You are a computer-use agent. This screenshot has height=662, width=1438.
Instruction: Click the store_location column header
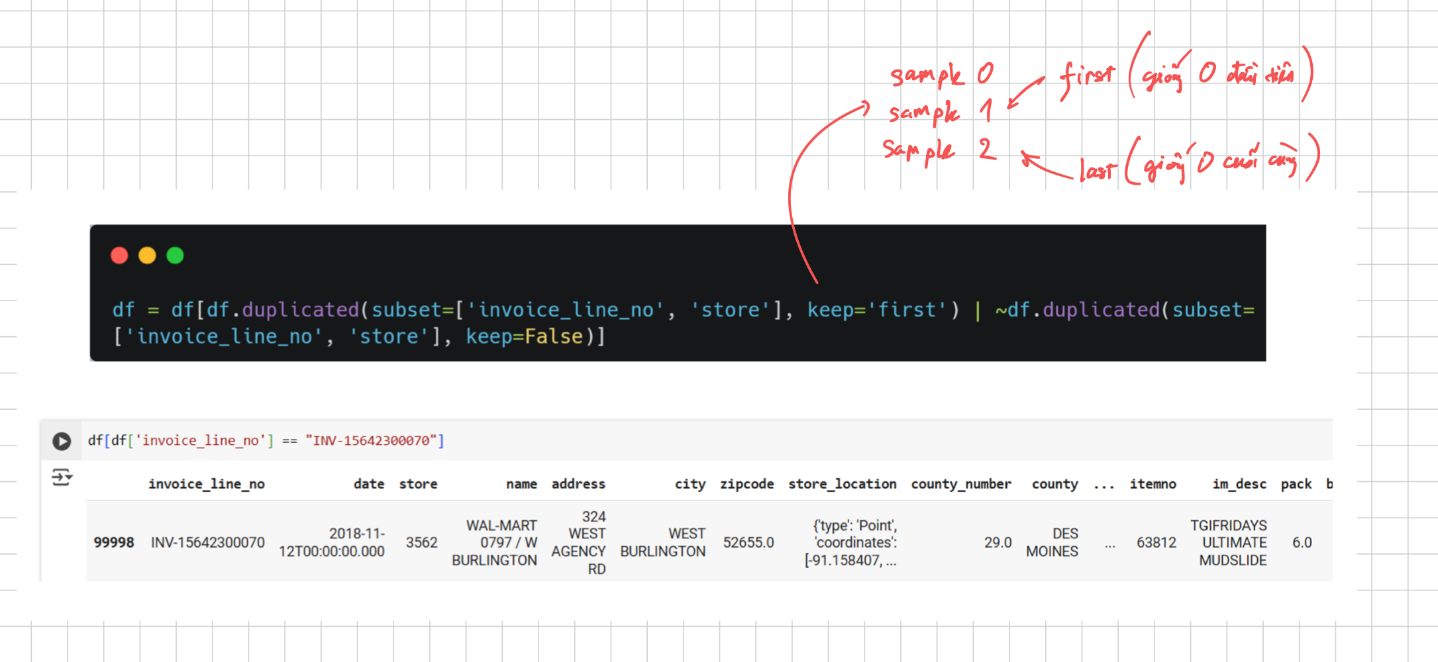(x=842, y=484)
